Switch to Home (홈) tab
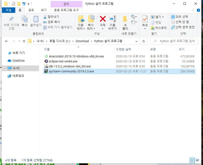203x165 pixels. pos(20,10)
